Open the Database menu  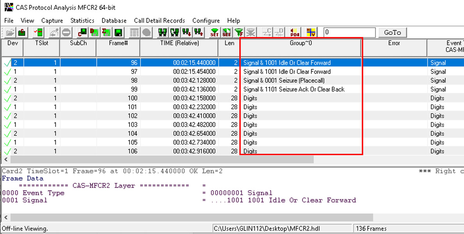pyautogui.click(x=114, y=21)
